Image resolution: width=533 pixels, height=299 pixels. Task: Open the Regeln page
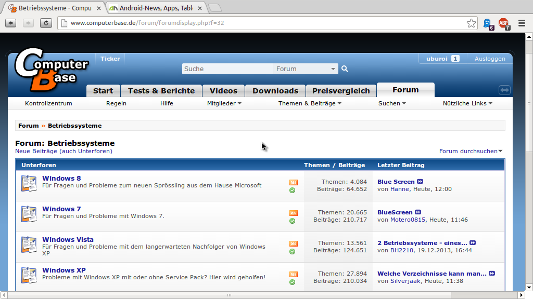click(116, 103)
